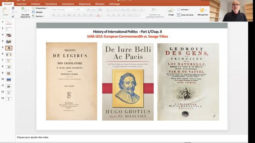Switch to the Transitions tab
Image resolution: width=255 pixels, height=143 pixels.
(51, 4)
